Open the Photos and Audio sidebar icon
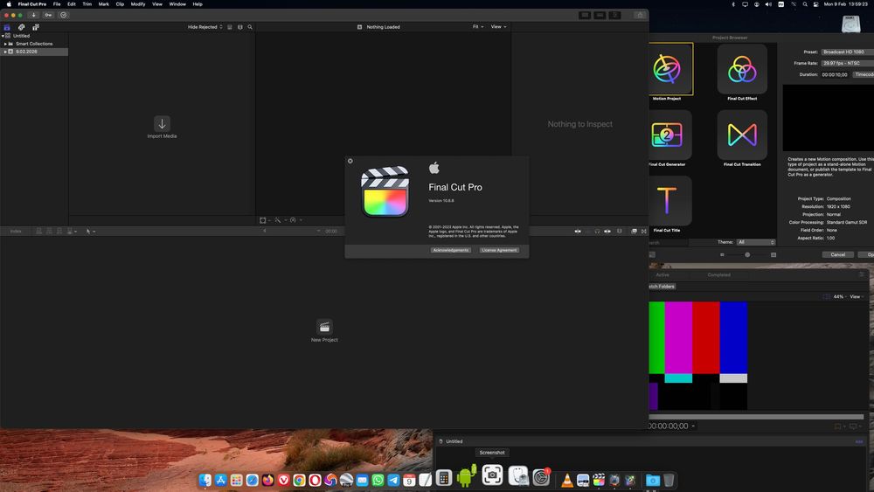The width and height of the screenshot is (874, 492). click(21, 27)
